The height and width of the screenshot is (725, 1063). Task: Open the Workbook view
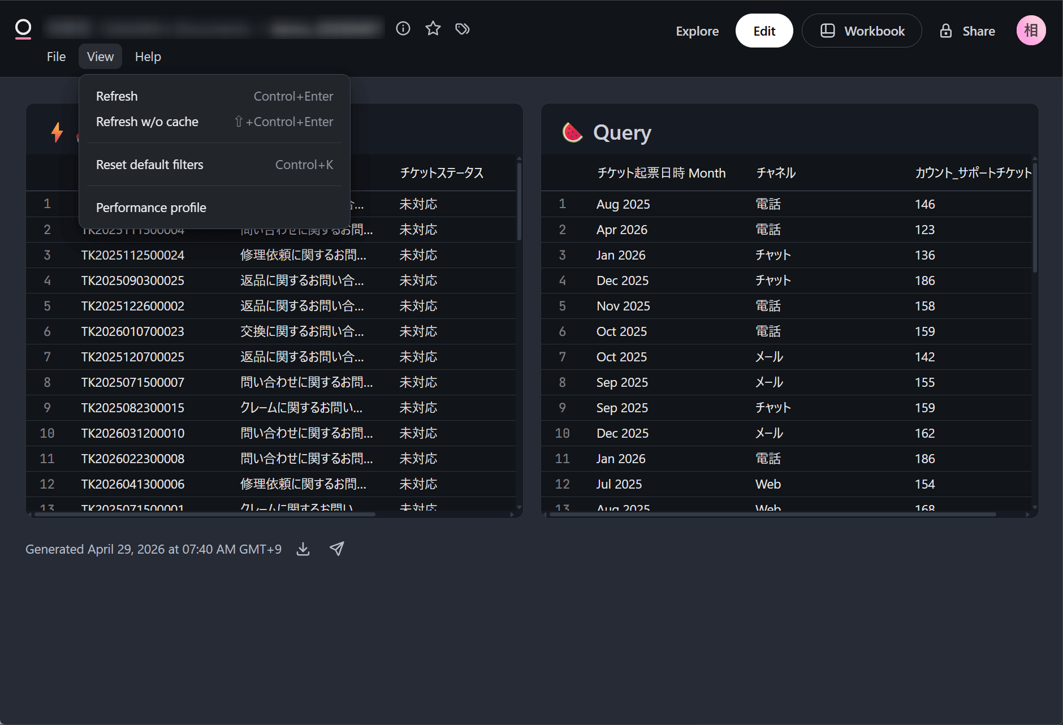click(862, 31)
